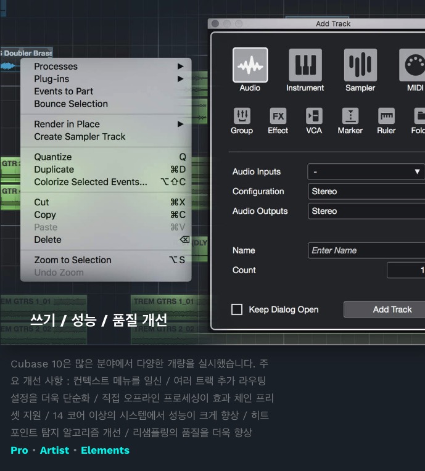425x471 pixels.
Task: Choose Delete from context menu
Action: click(x=106, y=240)
